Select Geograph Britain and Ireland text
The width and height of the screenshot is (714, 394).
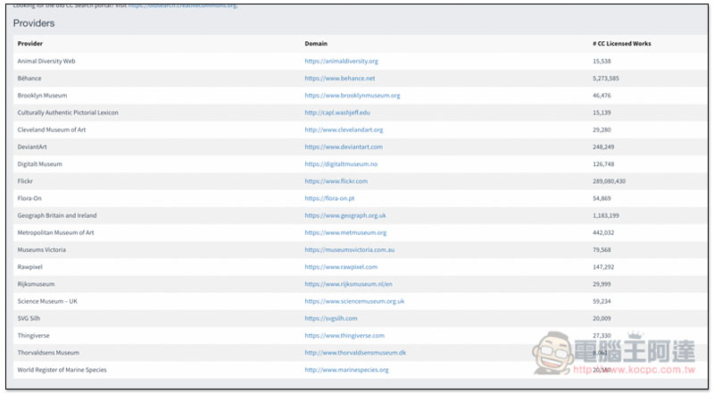pos(57,215)
